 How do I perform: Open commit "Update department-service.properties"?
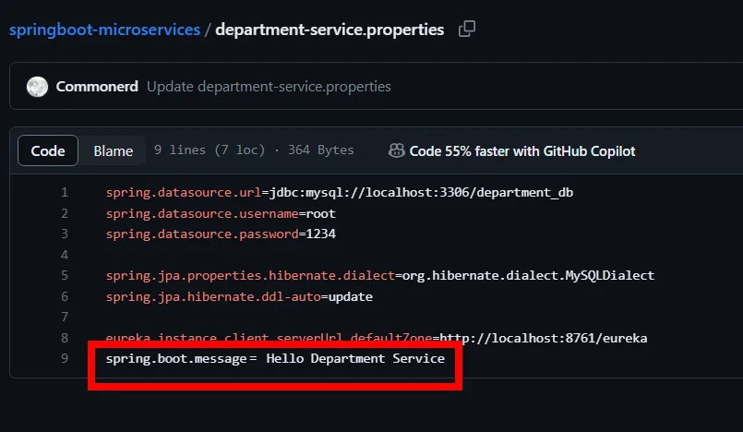point(269,87)
